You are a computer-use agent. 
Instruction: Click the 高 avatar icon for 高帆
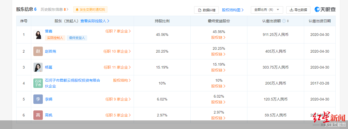pos(38,115)
